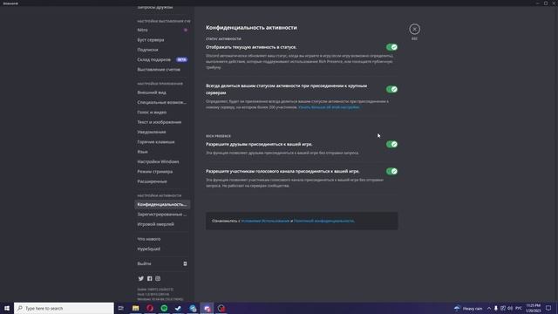558x314 pixels.
Task: Open the Условиями Использования link
Action: point(265,221)
